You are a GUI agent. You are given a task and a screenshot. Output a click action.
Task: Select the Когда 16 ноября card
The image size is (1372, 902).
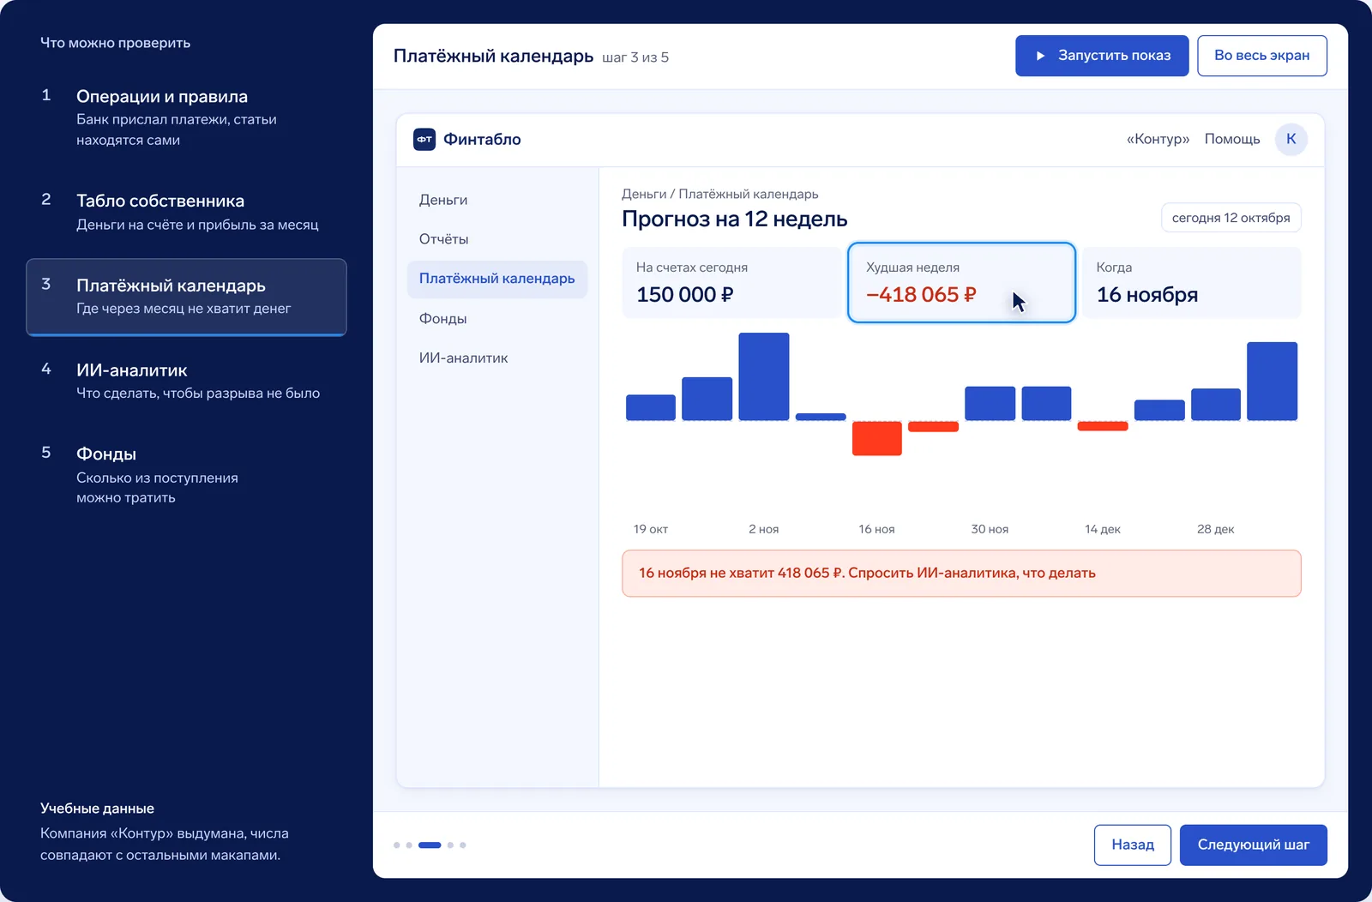1192,283
